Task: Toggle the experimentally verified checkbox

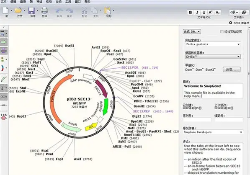Action: point(222,31)
